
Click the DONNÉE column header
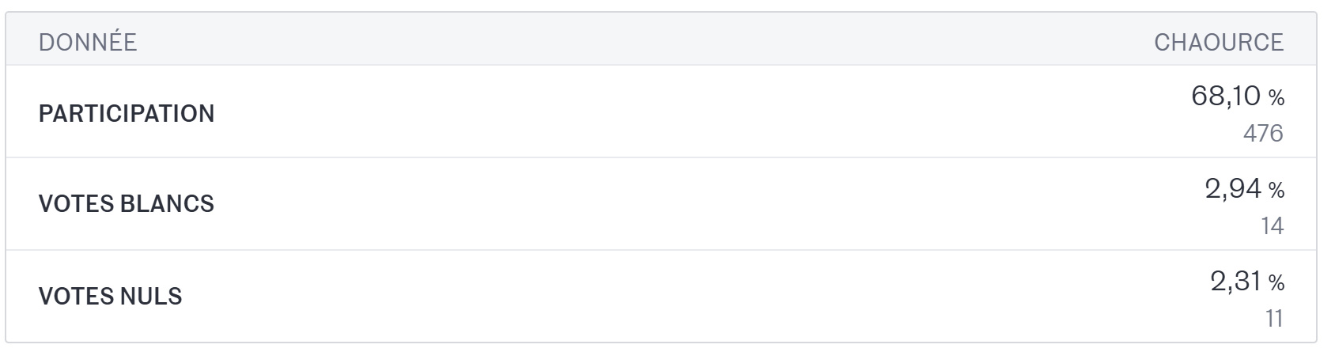click(88, 42)
